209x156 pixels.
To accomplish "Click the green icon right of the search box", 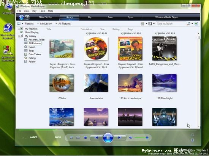I will coord(196,23).
